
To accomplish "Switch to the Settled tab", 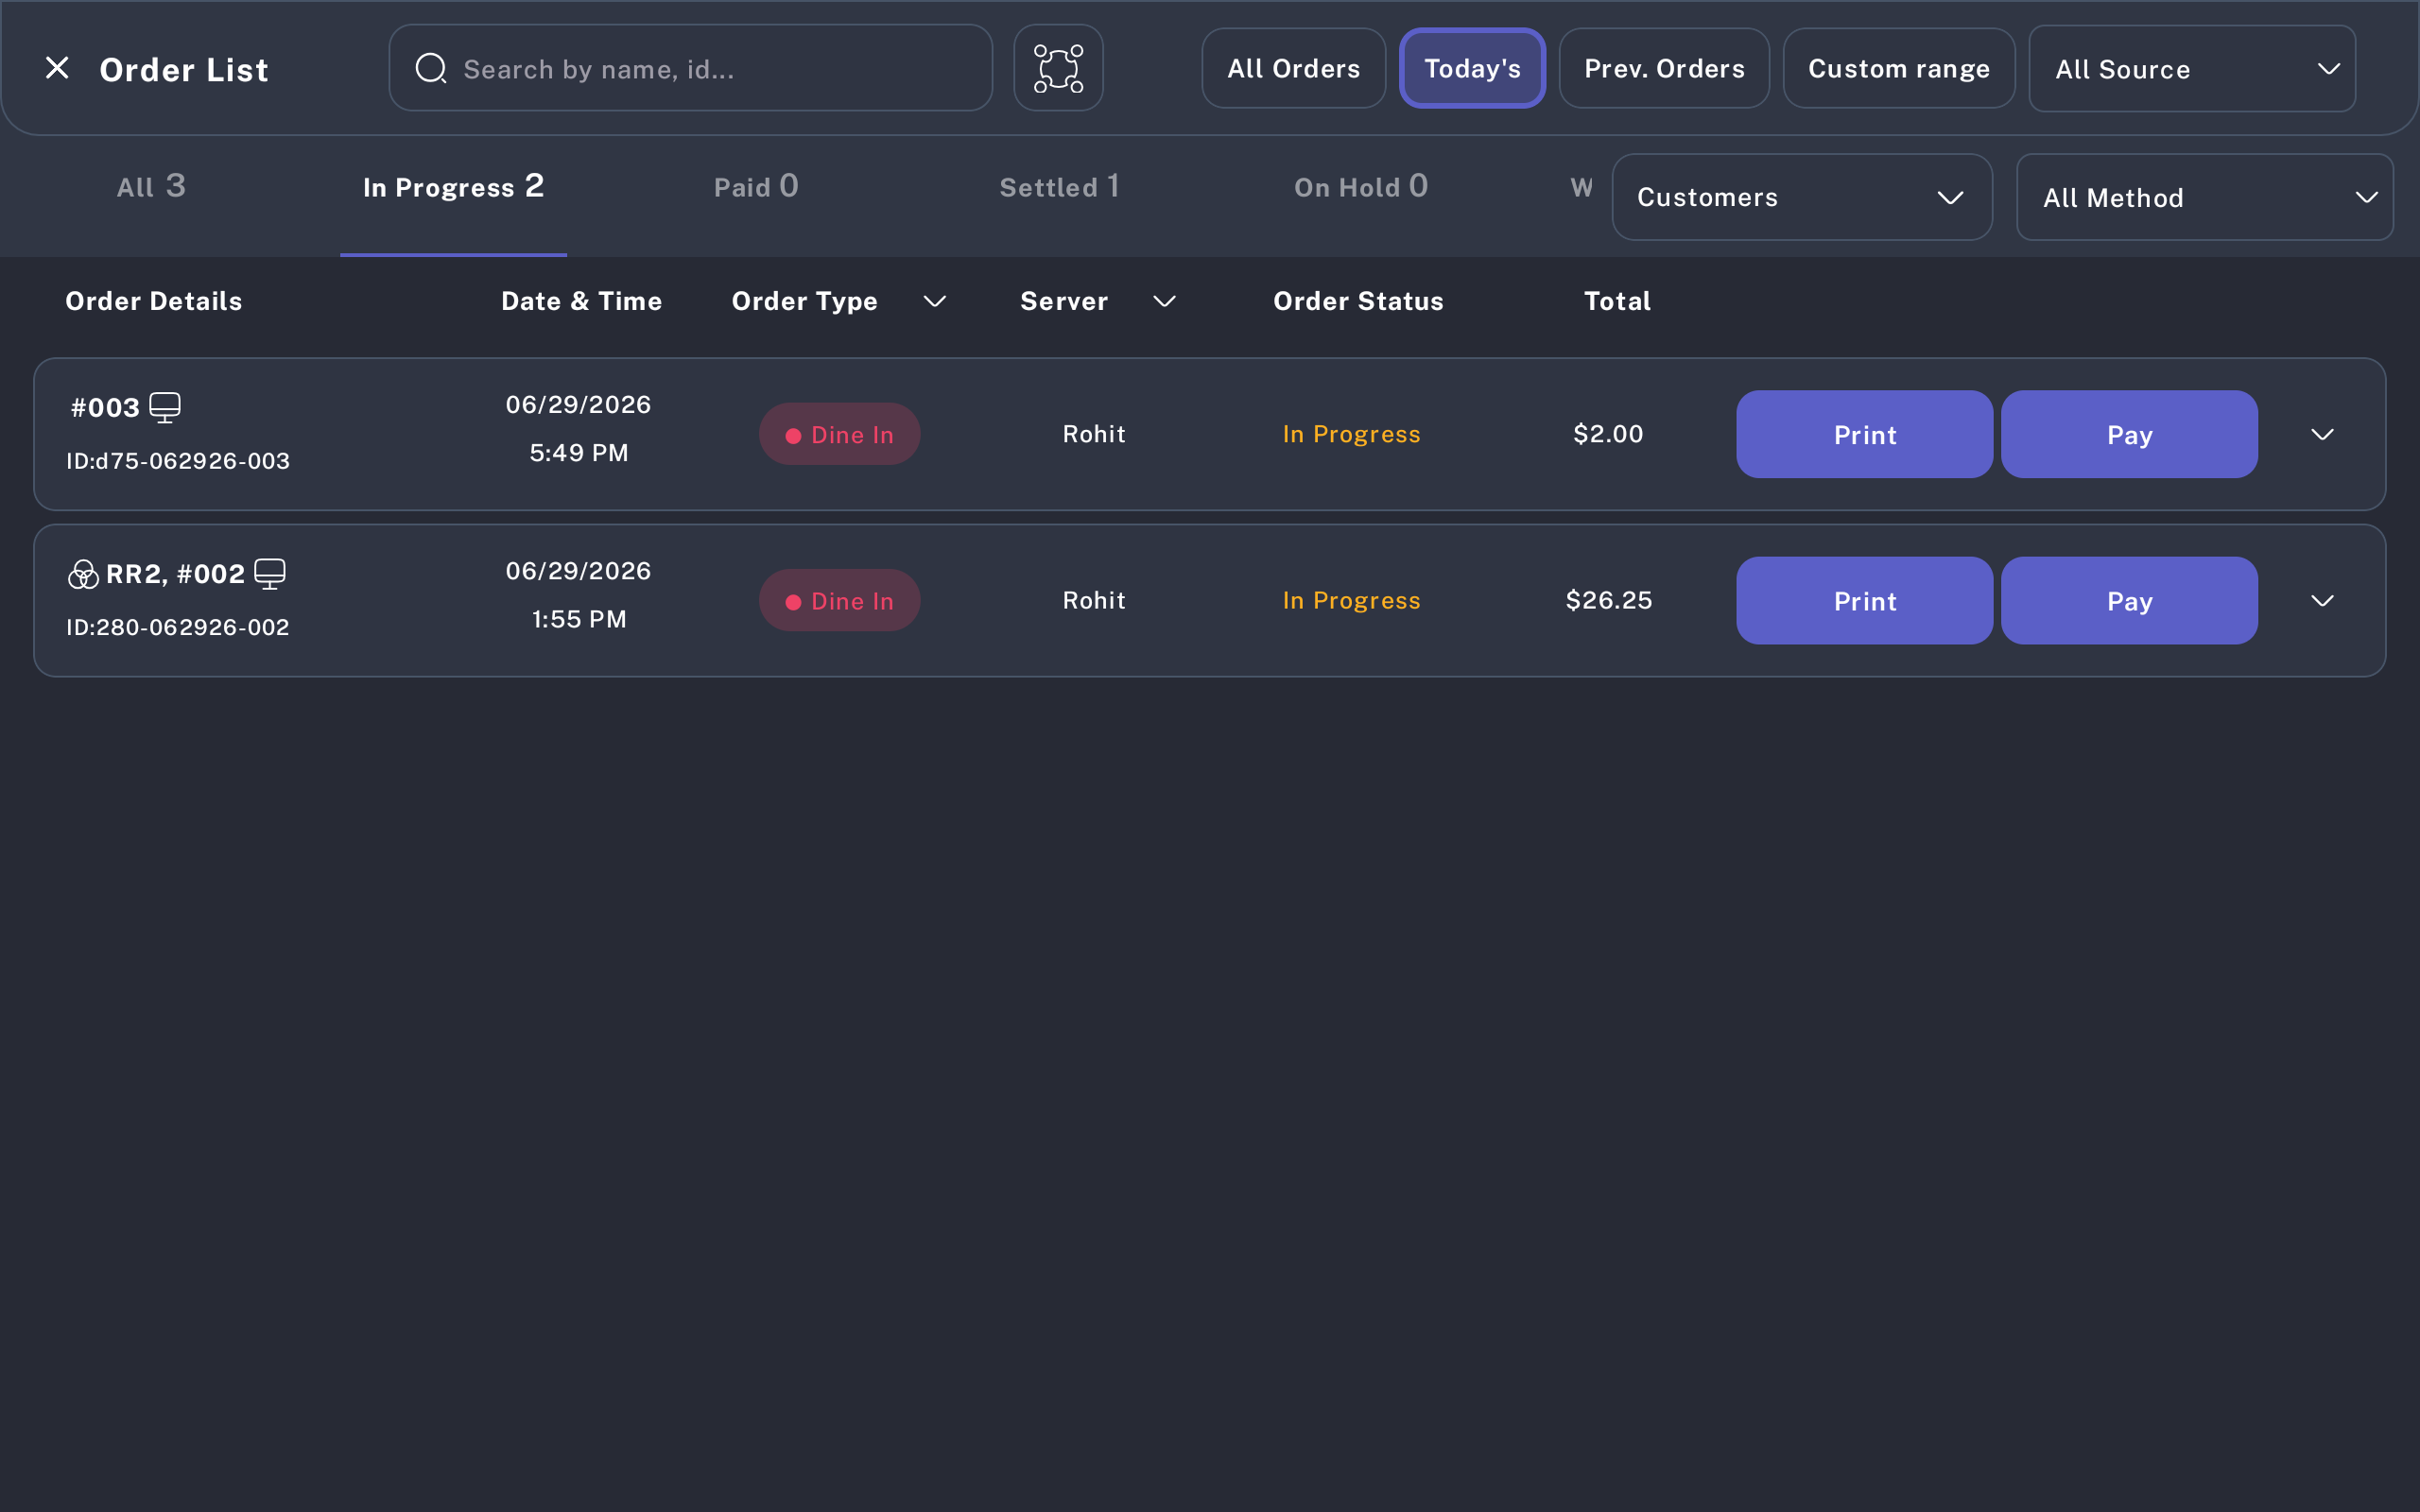I will tap(1059, 187).
